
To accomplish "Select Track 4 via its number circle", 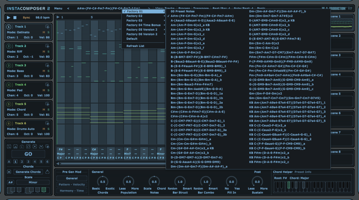I will click(9, 85).
